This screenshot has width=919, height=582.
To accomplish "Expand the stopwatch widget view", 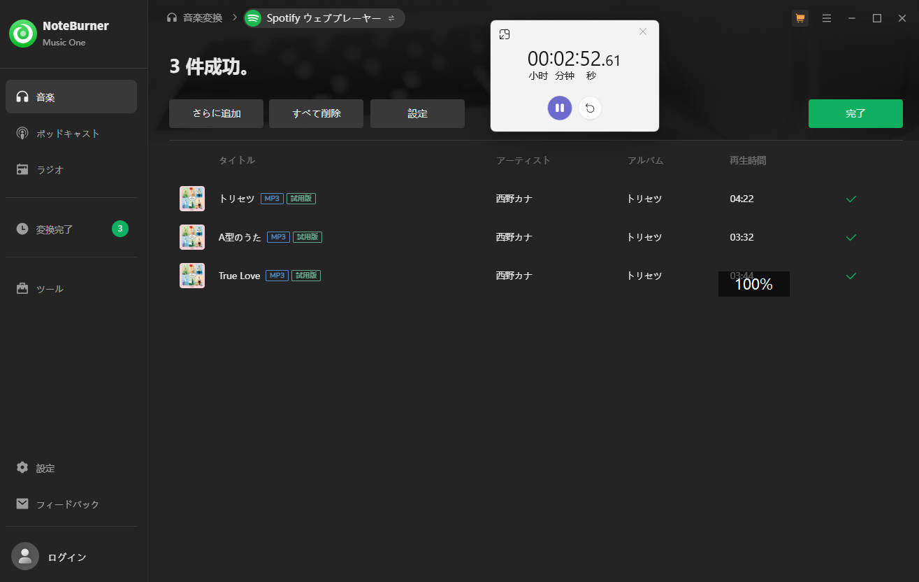I will 505,34.
